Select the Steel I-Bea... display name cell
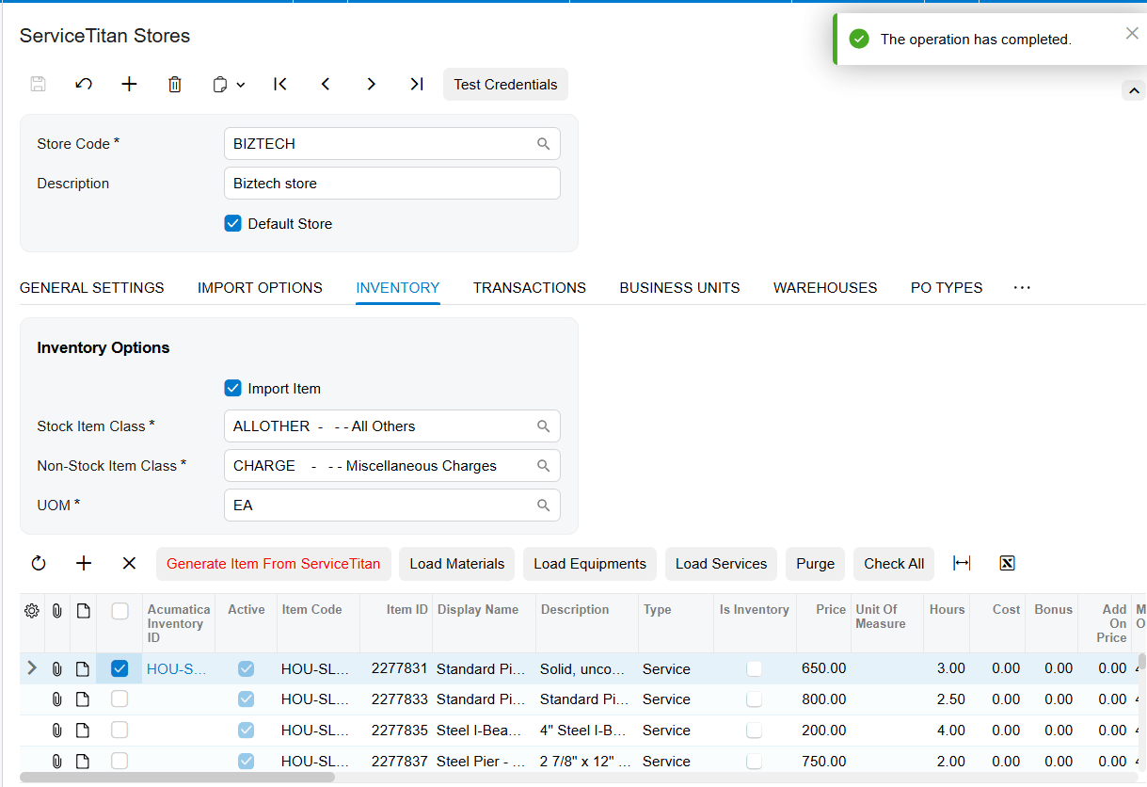1147x787 pixels. coord(484,731)
